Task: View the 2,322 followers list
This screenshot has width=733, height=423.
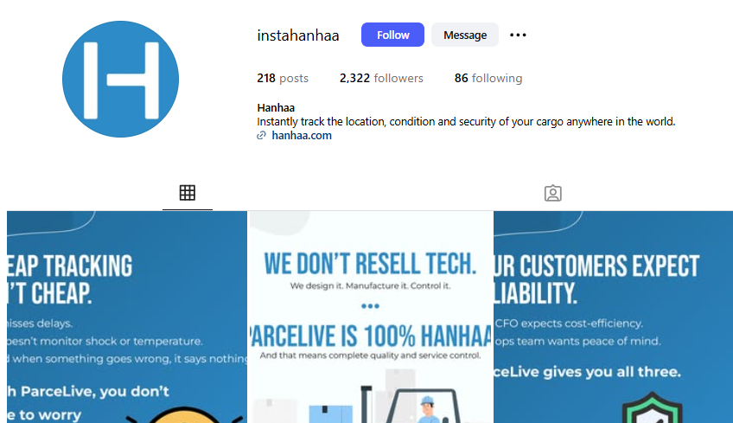Action: (x=381, y=78)
